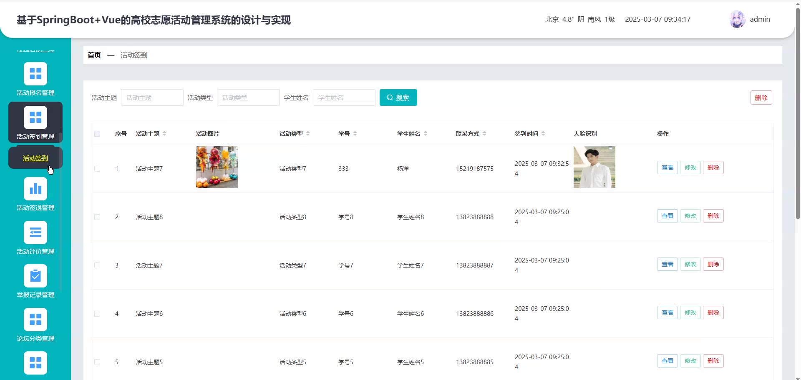Click 活动评价管理 menu label
Viewport: 801px width, 380px height.
point(35,251)
